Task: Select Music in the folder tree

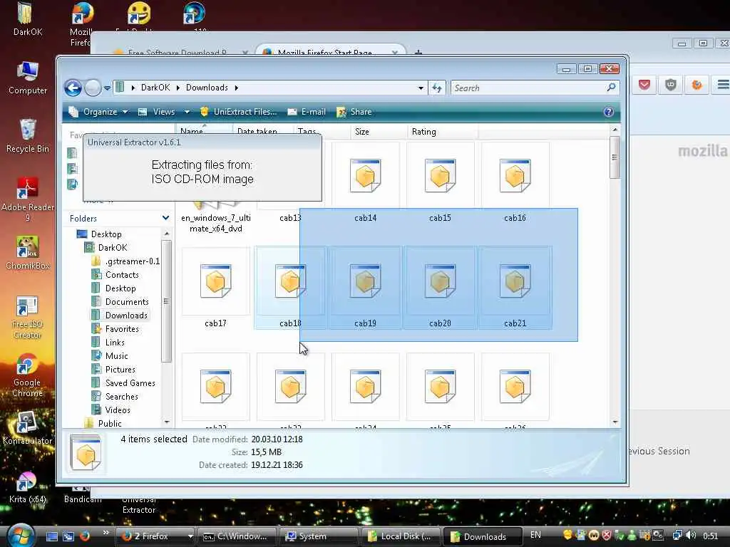Action: (x=116, y=355)
